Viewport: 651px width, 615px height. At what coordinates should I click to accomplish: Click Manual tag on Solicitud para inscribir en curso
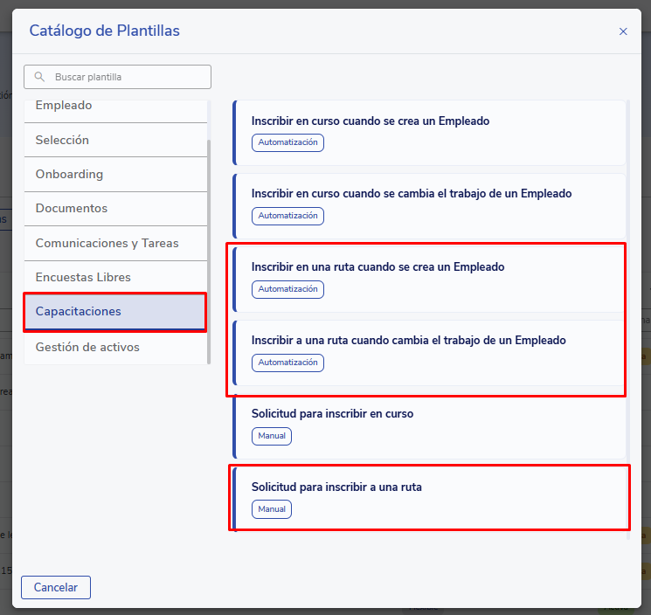272,435
